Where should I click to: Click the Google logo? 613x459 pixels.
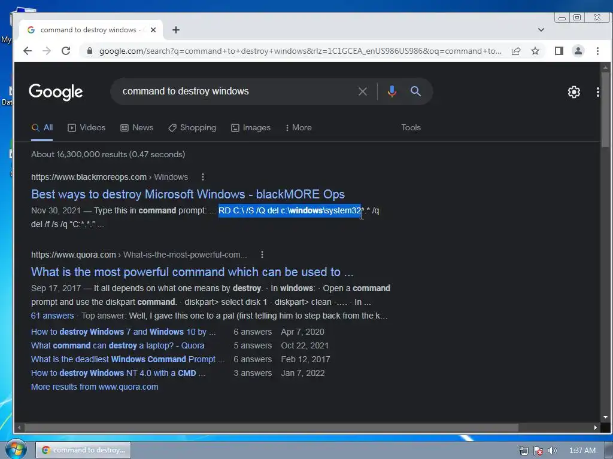(x=56, y=92)
